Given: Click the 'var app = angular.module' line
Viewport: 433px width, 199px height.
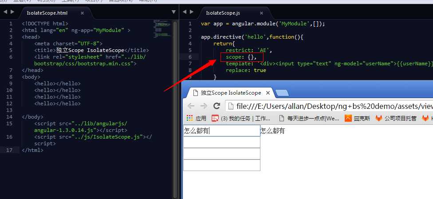Looking at the screenshot, I should (x=263, y=24).
